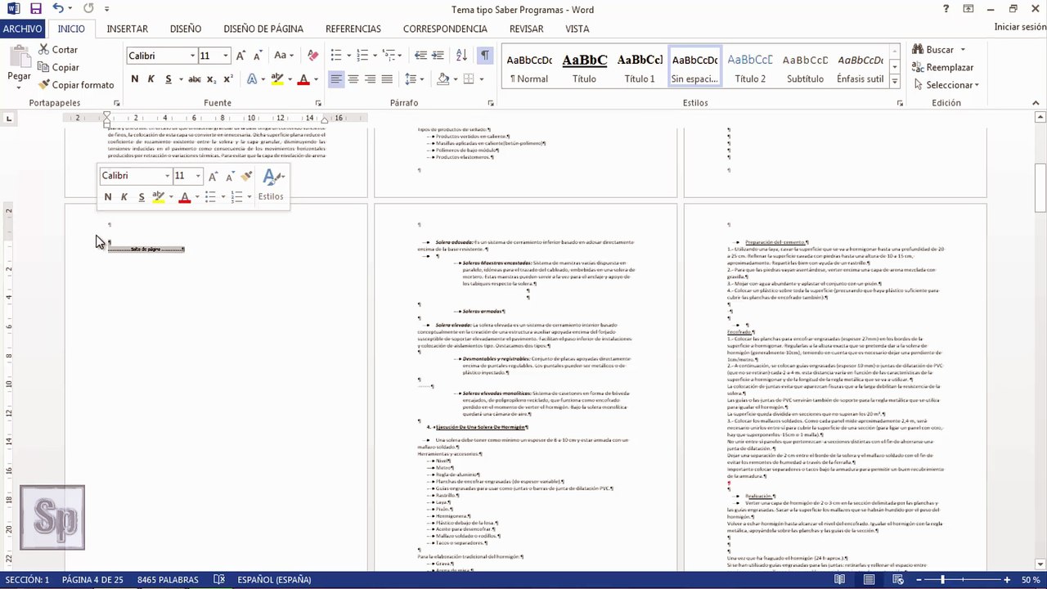Apply the Título 1 style
1047x589 pixels.
tap(639, 69)
